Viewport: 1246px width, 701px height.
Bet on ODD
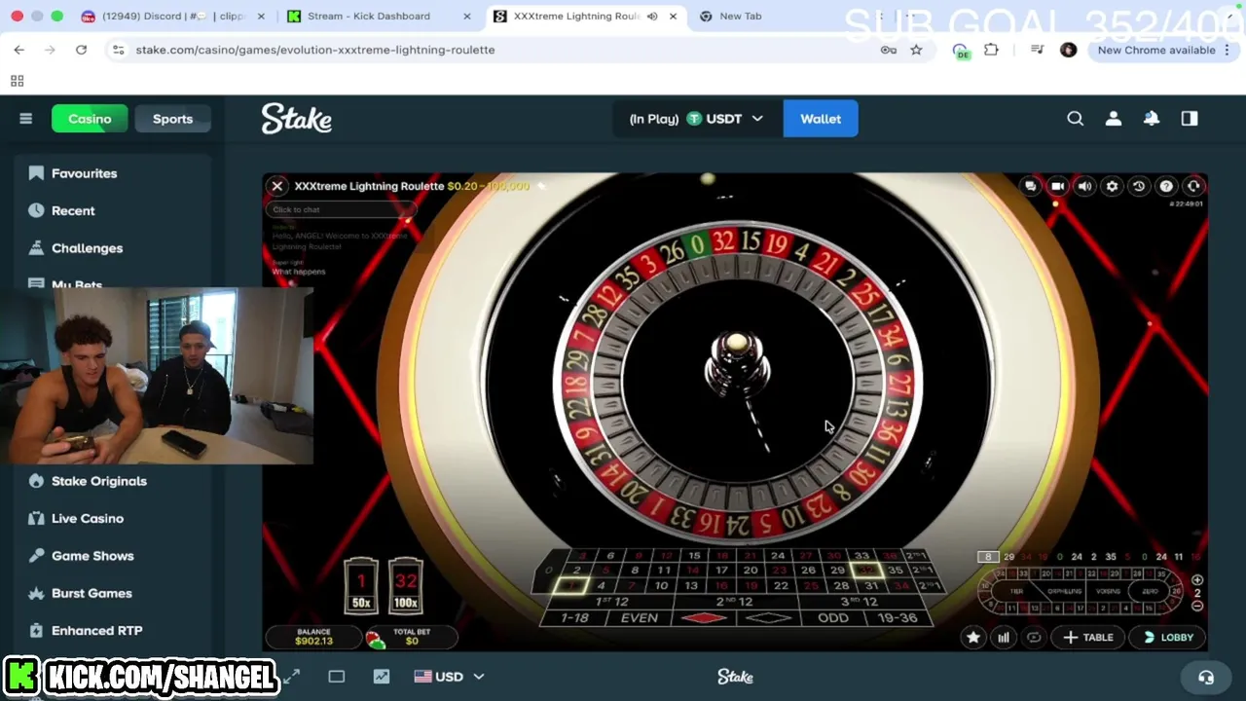[x=833, y=618]
